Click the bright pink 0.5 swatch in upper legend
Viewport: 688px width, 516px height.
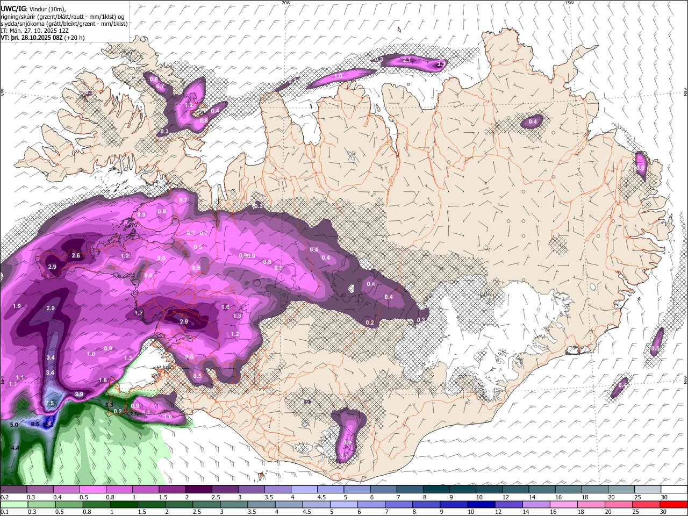[92, 490]
